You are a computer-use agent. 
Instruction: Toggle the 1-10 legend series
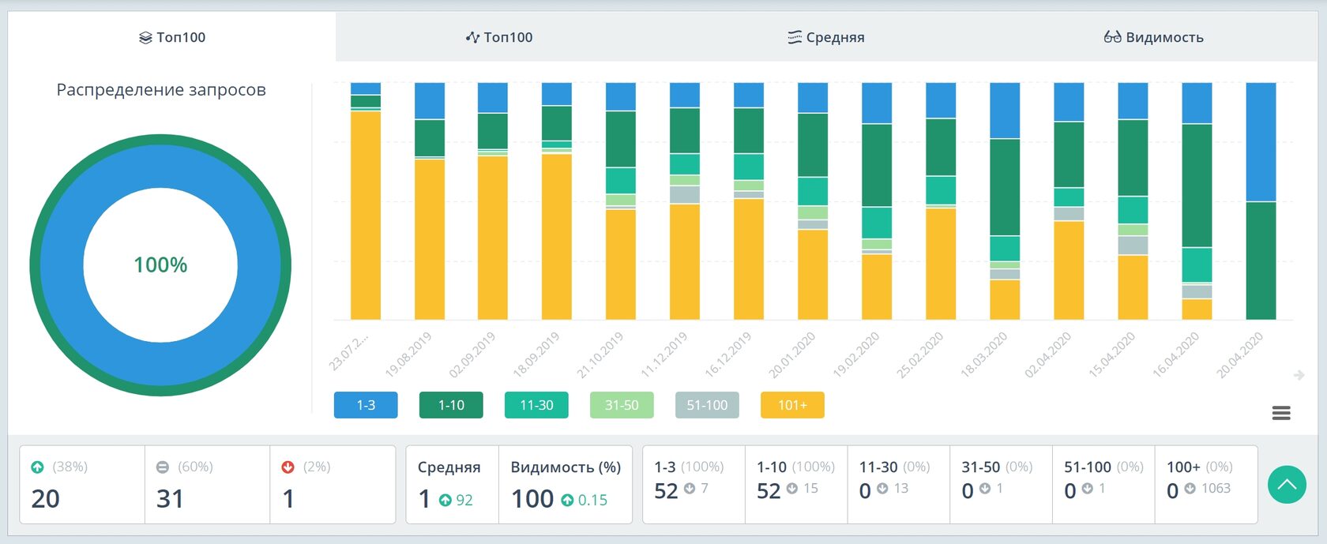451,405
